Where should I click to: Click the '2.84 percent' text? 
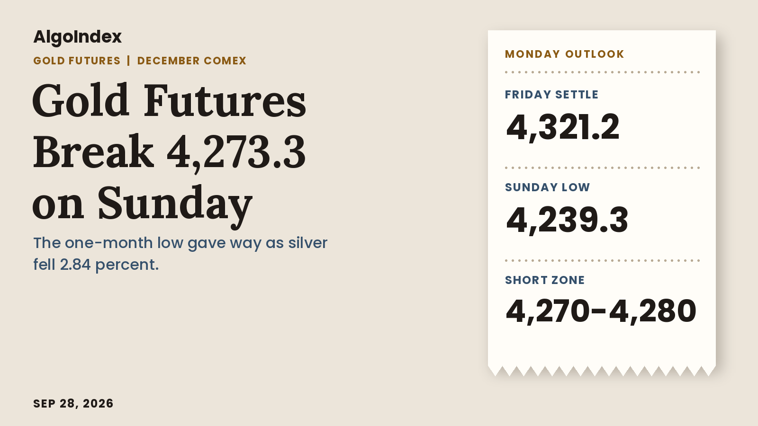[109, 264]
